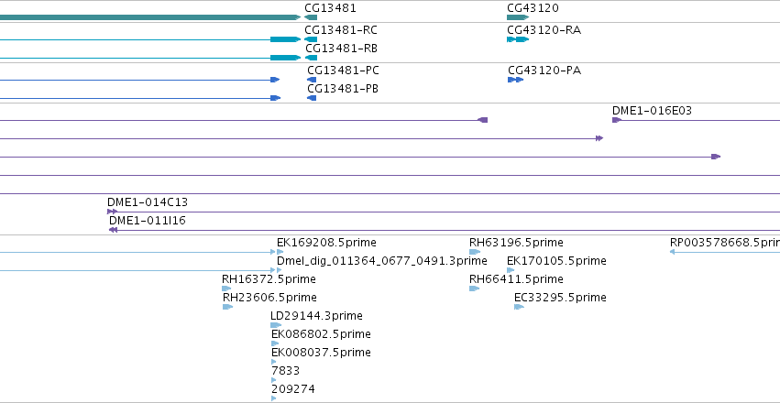Image resolution: width=780 pixels, height=403 pixels.
Task: Click the RH63196.5prime EST label
Action: point(516,243)
